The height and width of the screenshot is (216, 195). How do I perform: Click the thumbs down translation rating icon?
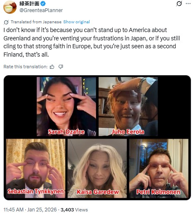click(x=61, y=67)
